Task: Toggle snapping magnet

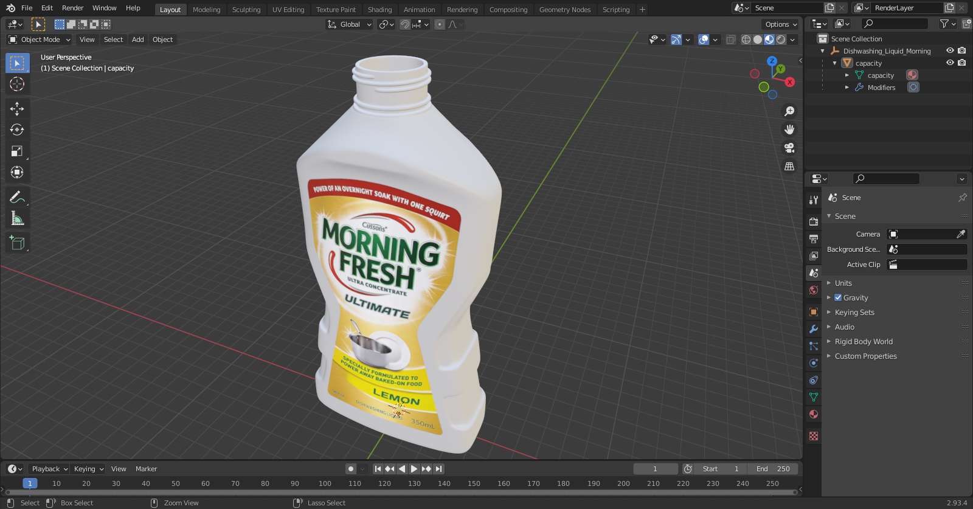Action: point(404,24)
